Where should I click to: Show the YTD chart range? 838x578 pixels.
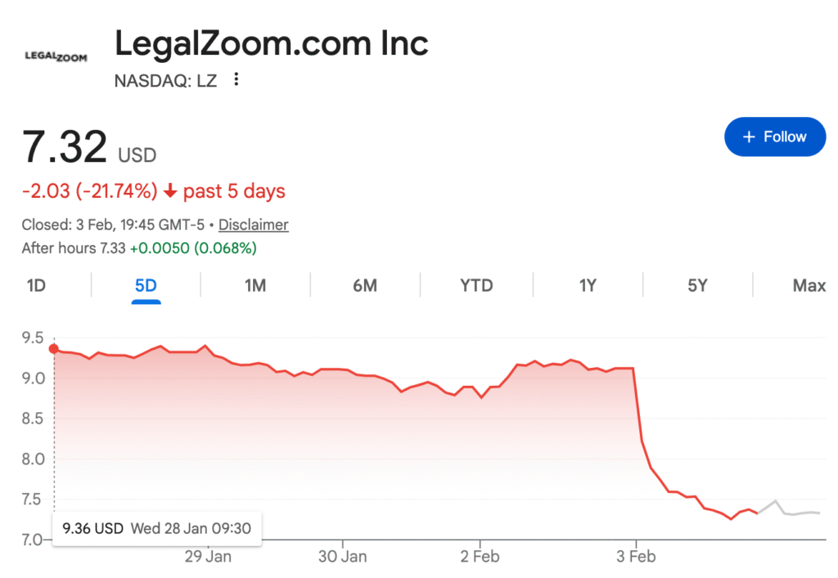click(476, 285)
